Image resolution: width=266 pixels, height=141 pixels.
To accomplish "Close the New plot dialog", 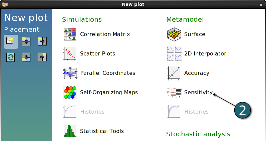I will (261, 5).
